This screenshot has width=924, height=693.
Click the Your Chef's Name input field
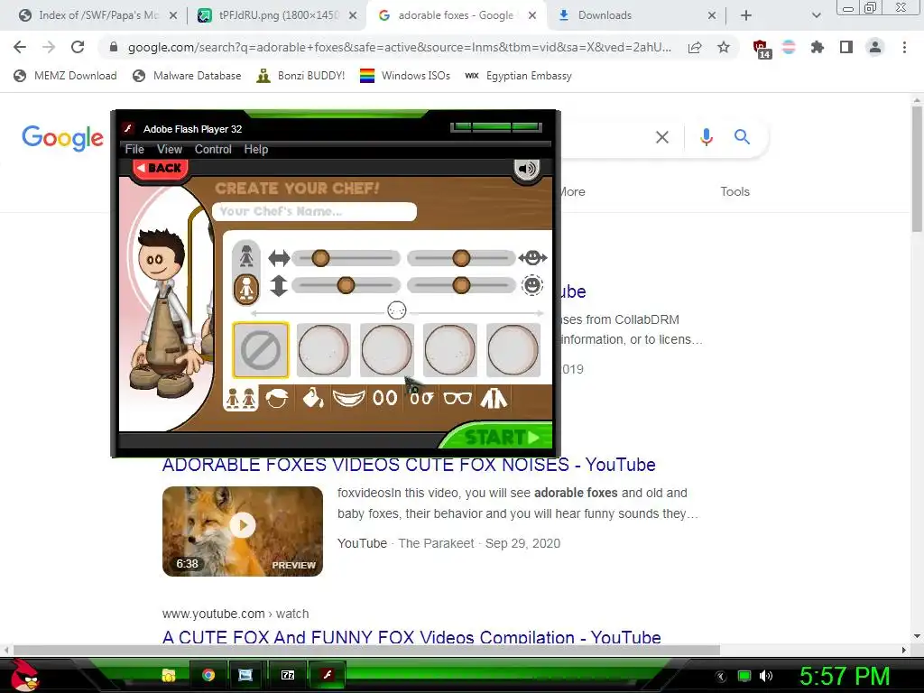(314, 211)
